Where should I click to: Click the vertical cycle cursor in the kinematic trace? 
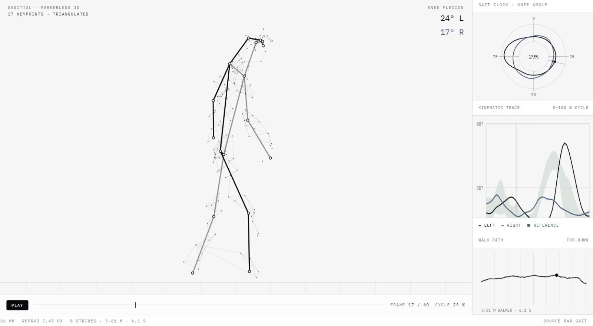(516, 170)
